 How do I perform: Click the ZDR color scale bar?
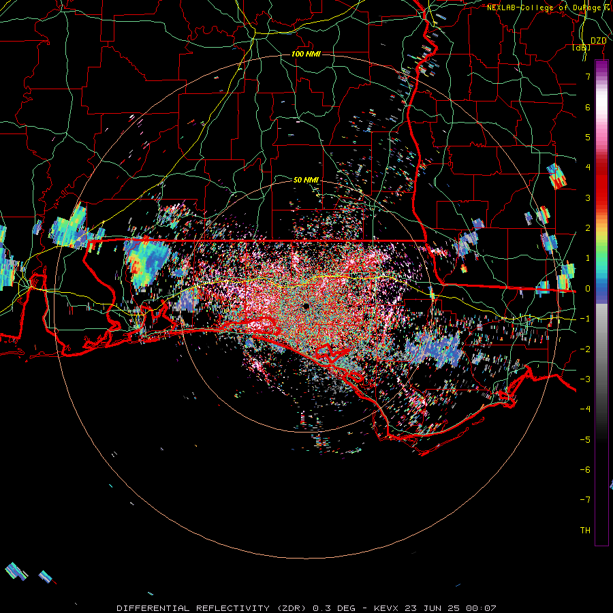coord(601,302)
